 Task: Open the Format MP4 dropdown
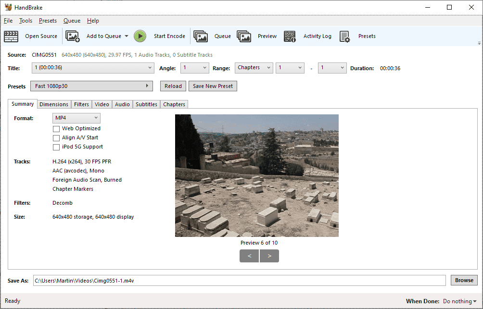[x=76, y=118]
